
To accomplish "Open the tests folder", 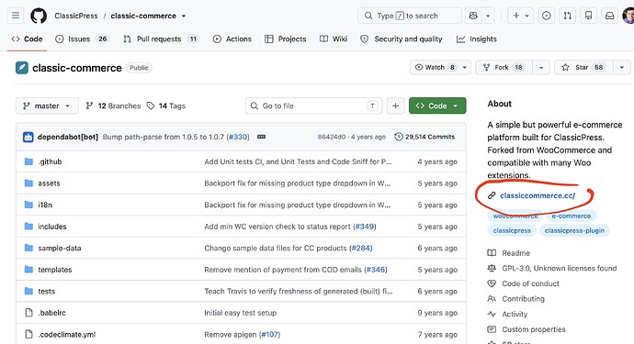I will [x=47, y=292].
